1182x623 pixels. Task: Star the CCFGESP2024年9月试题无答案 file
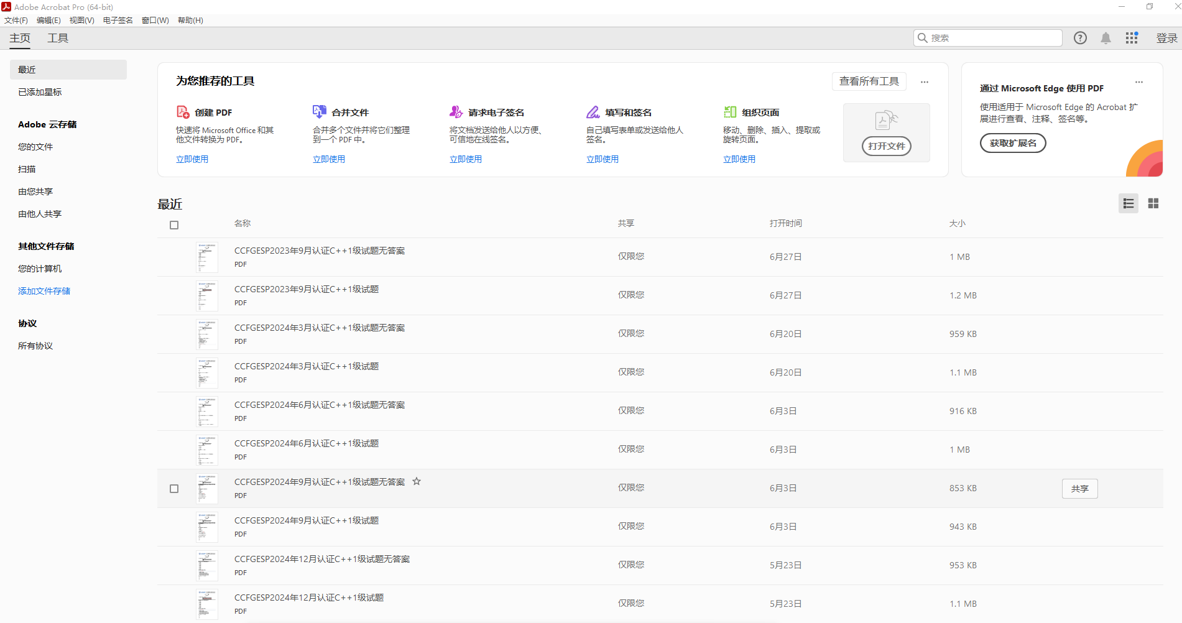[417, 481]
